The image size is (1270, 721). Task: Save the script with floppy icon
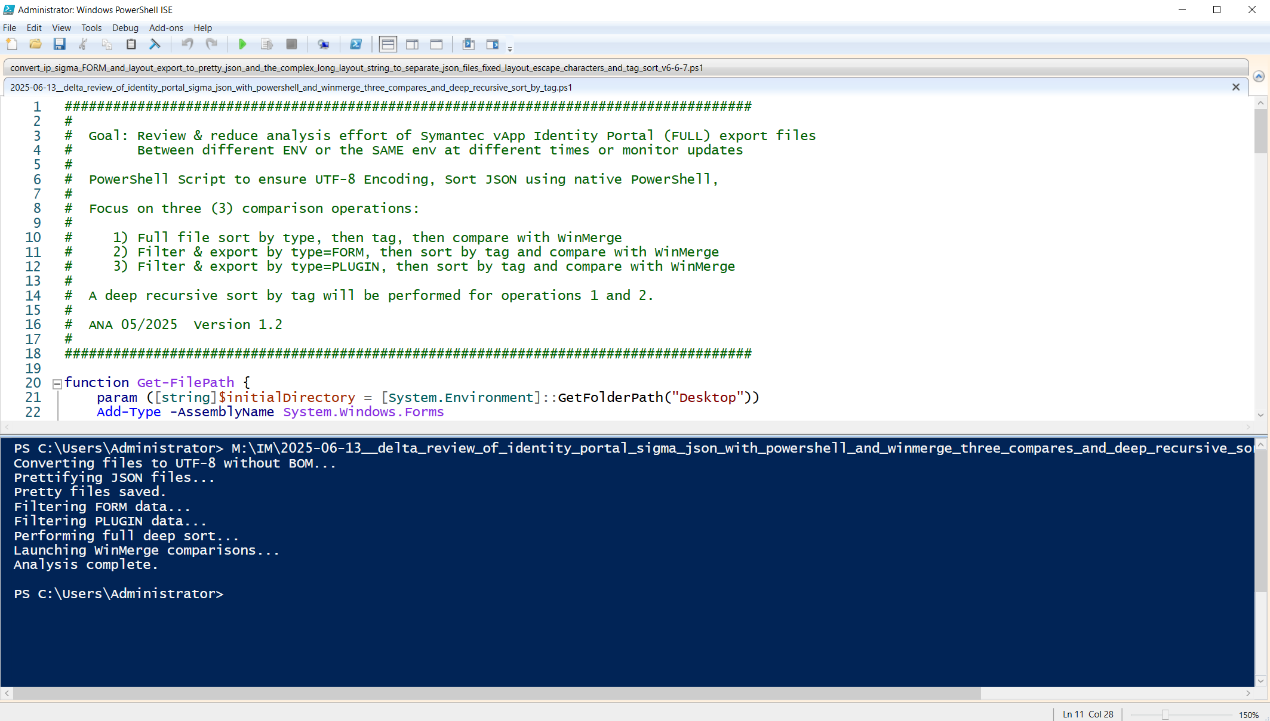pos(59,44)
